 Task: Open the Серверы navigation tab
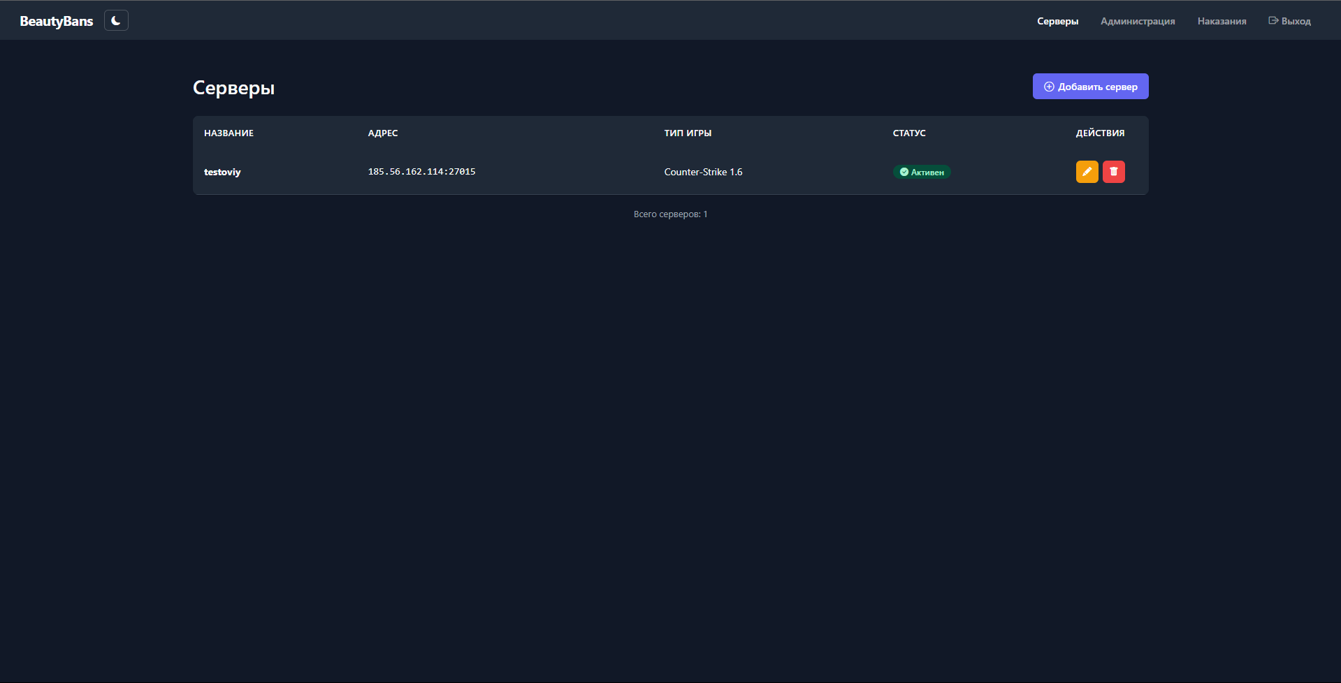[x=1057, y=21]
